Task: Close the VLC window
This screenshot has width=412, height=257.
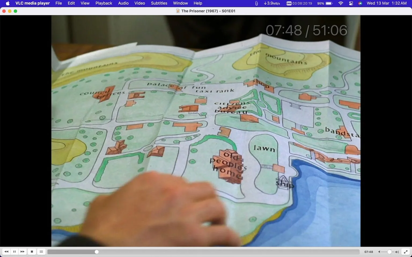Action: [4, 11]
